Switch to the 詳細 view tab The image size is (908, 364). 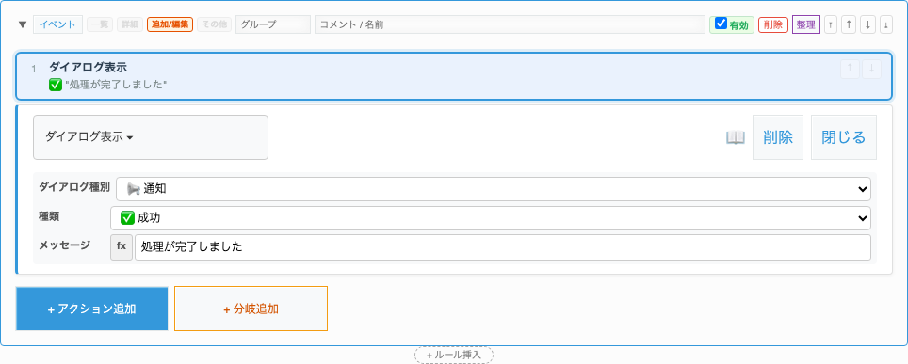(130, 24)
